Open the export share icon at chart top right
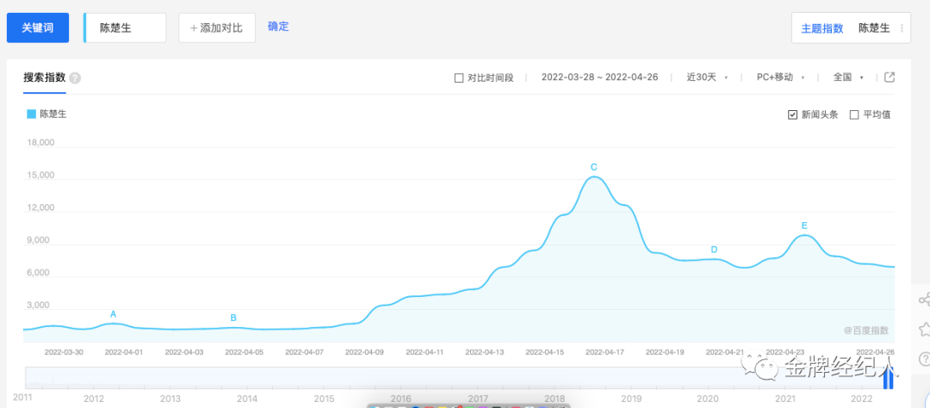Viewport: 930px width, 408px height. pyautogui.click(x=889, y=77)
